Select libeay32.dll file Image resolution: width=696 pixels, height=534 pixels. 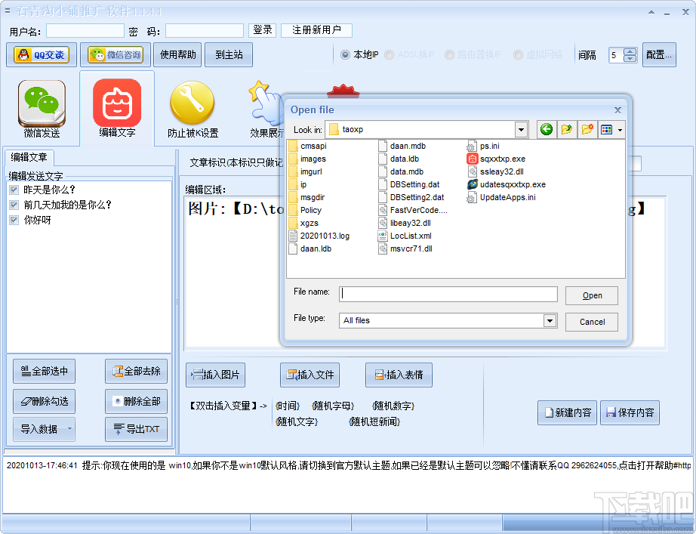click(x=405, y=224)
